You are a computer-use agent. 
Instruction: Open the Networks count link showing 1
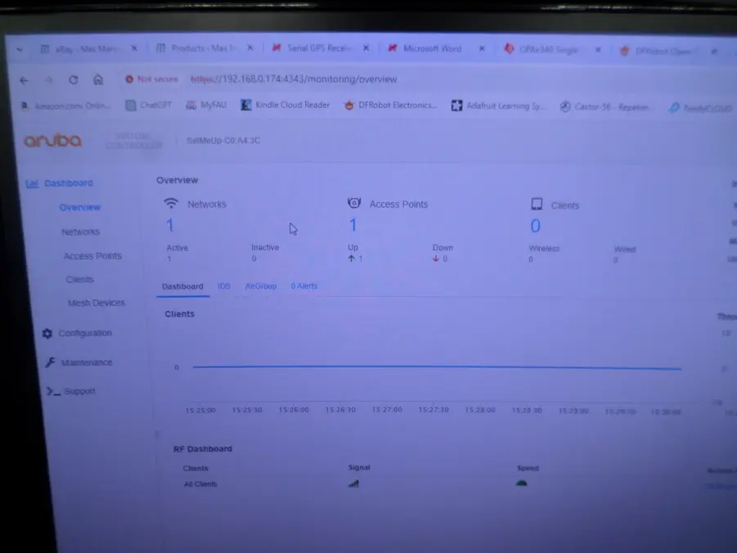point(170,226)
